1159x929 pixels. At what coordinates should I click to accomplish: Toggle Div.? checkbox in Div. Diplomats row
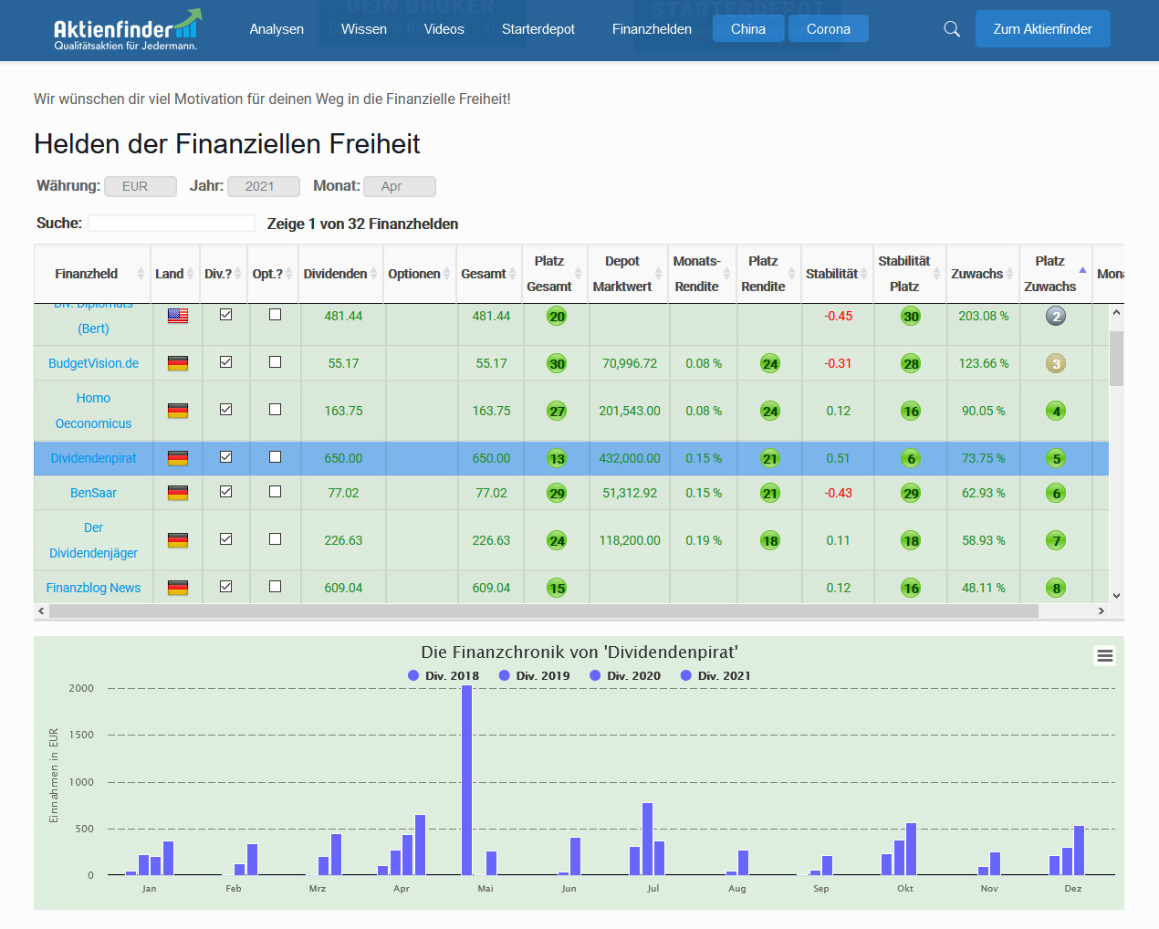[x=225, y=314]
